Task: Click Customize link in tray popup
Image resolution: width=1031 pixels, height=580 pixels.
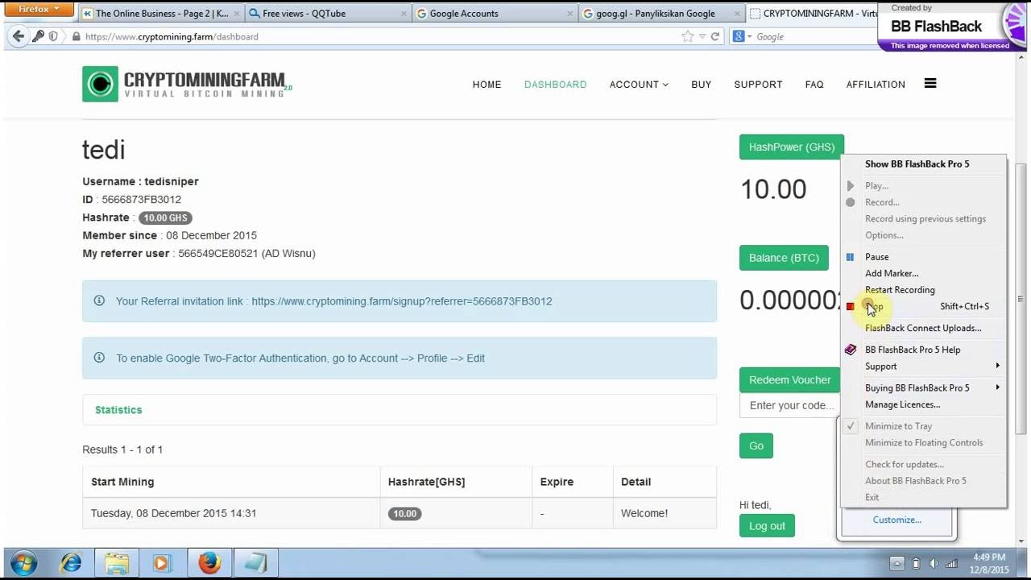Action: 896,520
